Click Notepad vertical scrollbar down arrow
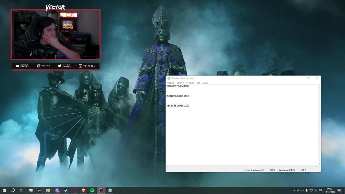The image size is (345, 194). click(319, 163)
